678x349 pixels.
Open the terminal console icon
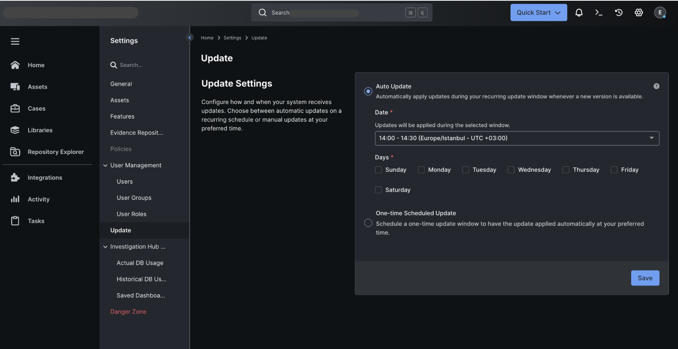point(598,12)
